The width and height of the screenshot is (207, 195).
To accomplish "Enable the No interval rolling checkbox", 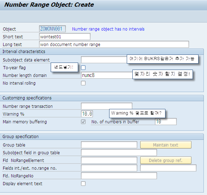I will click(83, 83).
